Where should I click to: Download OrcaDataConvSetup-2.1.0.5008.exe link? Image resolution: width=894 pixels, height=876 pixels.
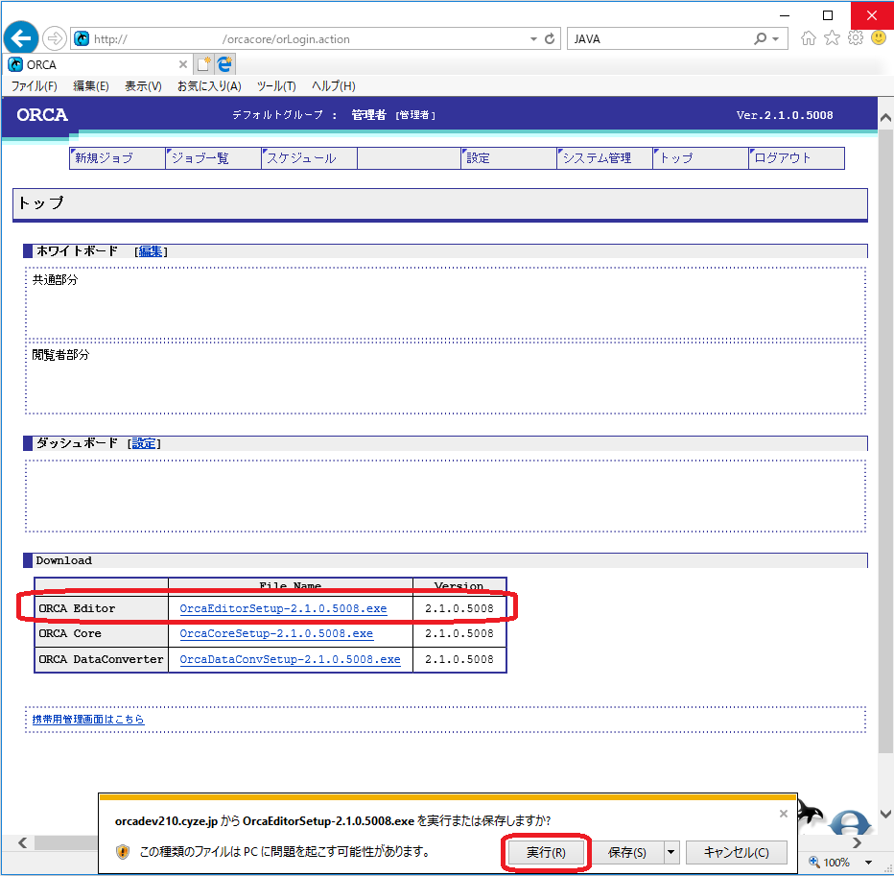[x=290, y=659]
